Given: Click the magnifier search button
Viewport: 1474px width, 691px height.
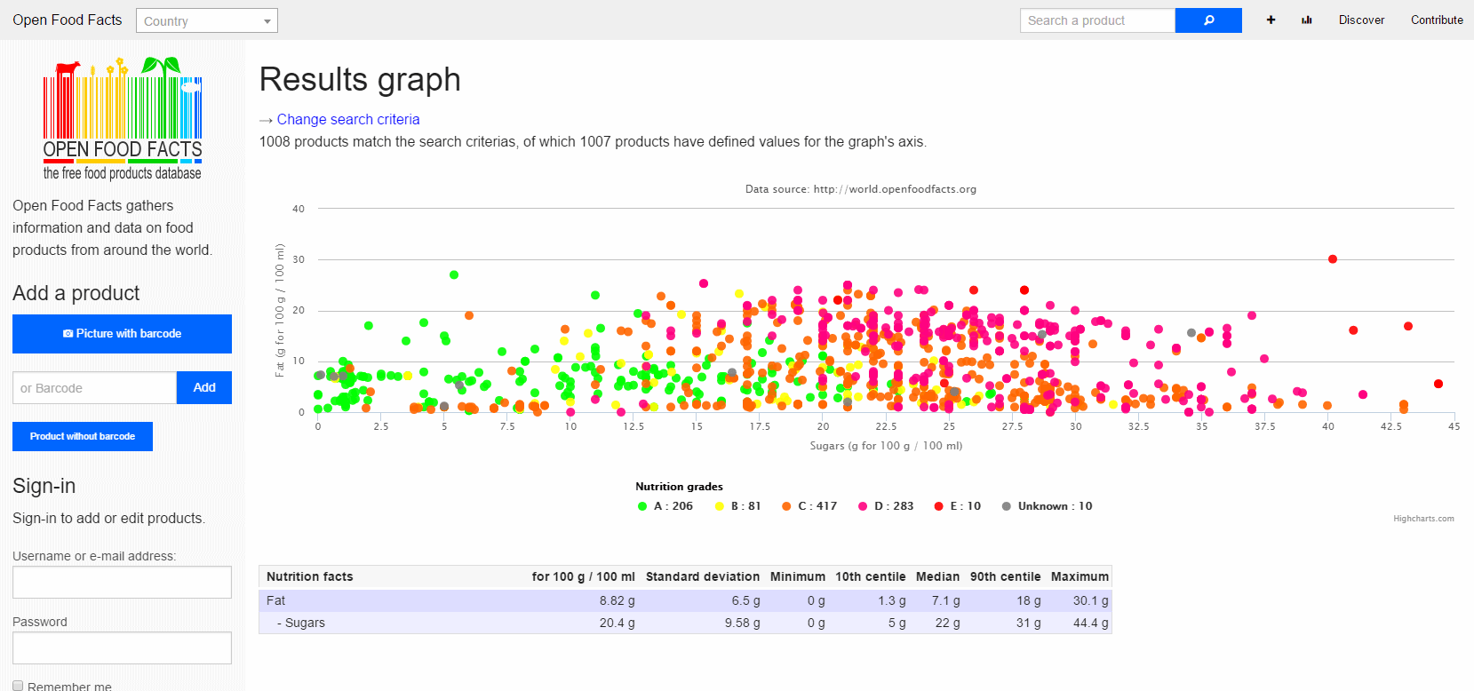Looking at the screenshot, I should tap(1207, 20).
